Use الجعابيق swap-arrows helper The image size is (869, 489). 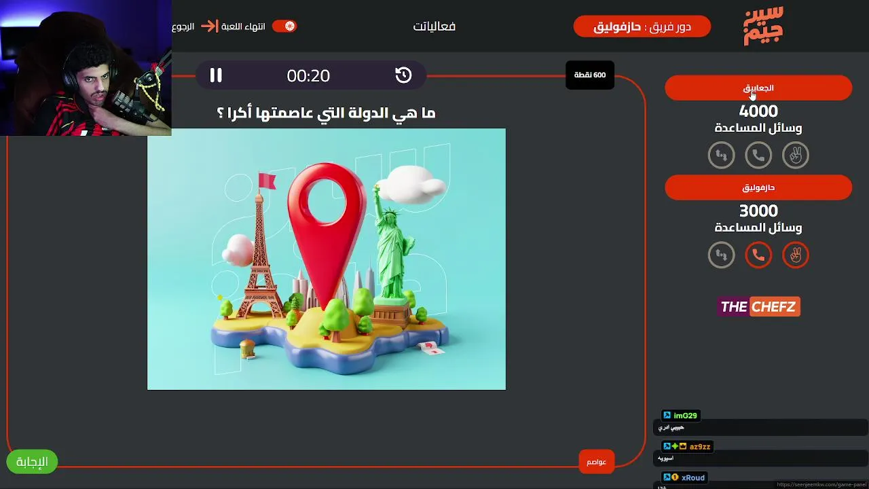(x=721, y=156)
